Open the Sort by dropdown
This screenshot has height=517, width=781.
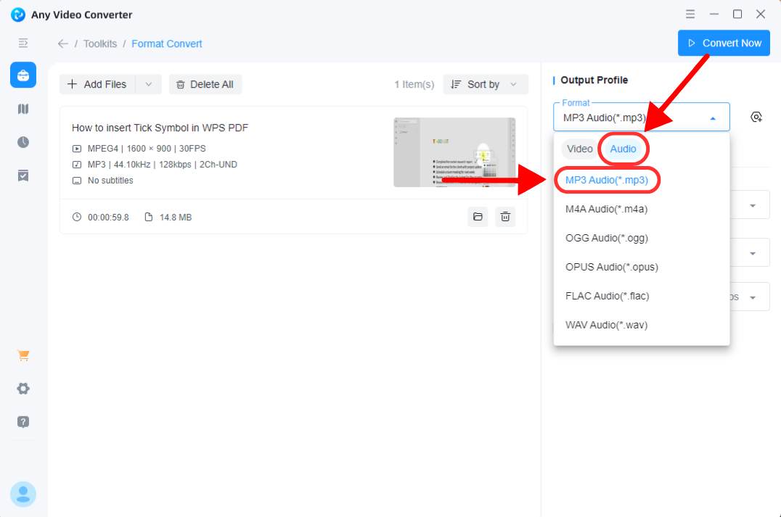click(485, 84)
